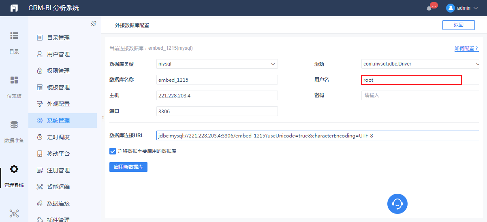This screenshot has height=222, width=487.
Task: Open the 仪表板 dashboard section
Action: point(14,87)
